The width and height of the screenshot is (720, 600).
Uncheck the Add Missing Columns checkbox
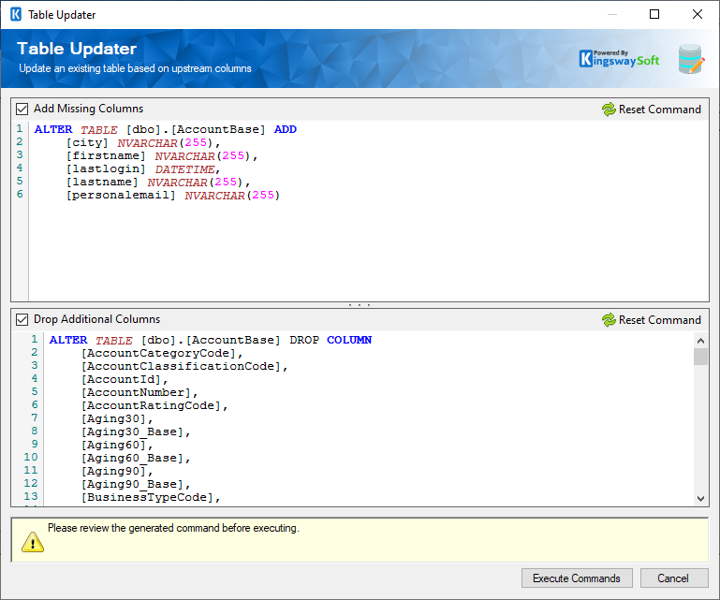coord(22,109)
